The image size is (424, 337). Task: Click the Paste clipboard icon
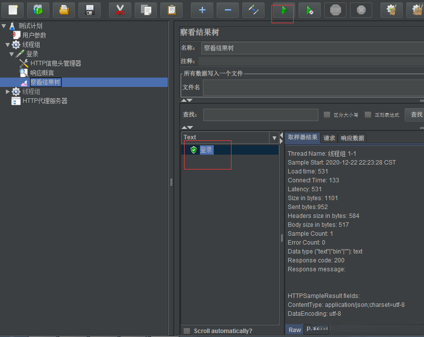pyautogui.click(x=171, y=10)
